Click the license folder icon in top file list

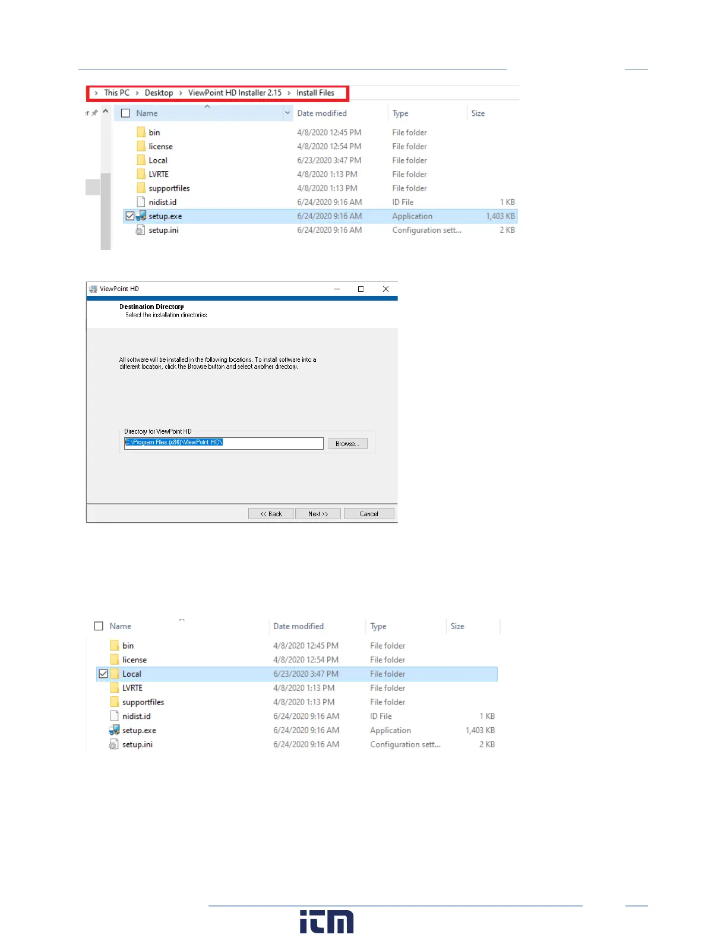pyautogui.click(x=141, y=146)
